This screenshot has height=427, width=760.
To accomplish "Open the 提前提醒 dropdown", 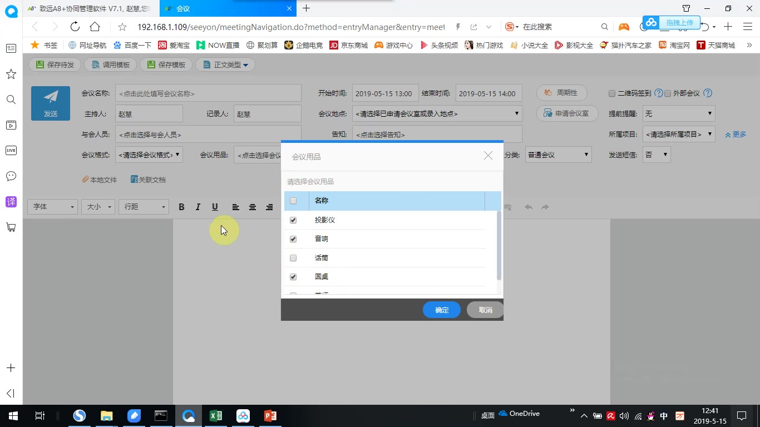I will click(679, 113).
